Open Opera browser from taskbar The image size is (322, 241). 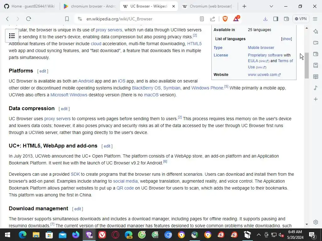[x=115, y=235]
